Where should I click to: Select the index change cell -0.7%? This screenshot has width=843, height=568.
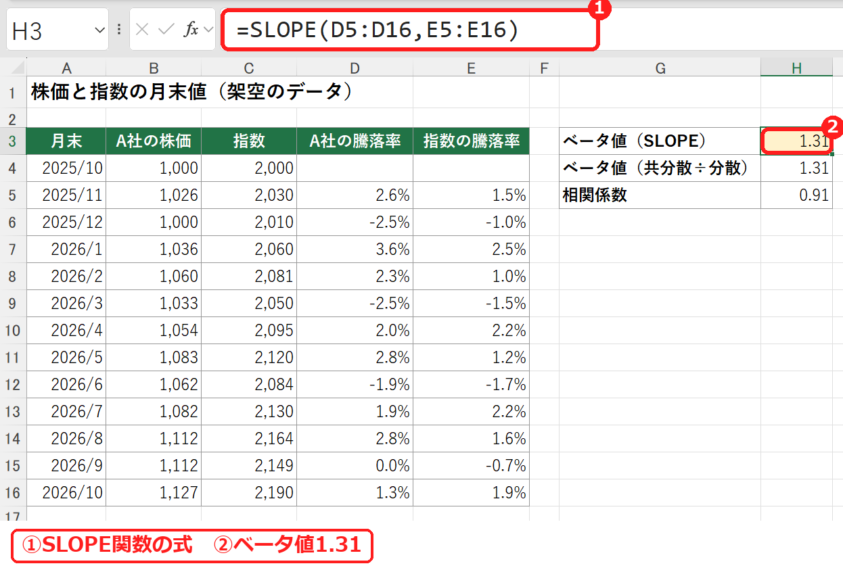pos(471,465)
